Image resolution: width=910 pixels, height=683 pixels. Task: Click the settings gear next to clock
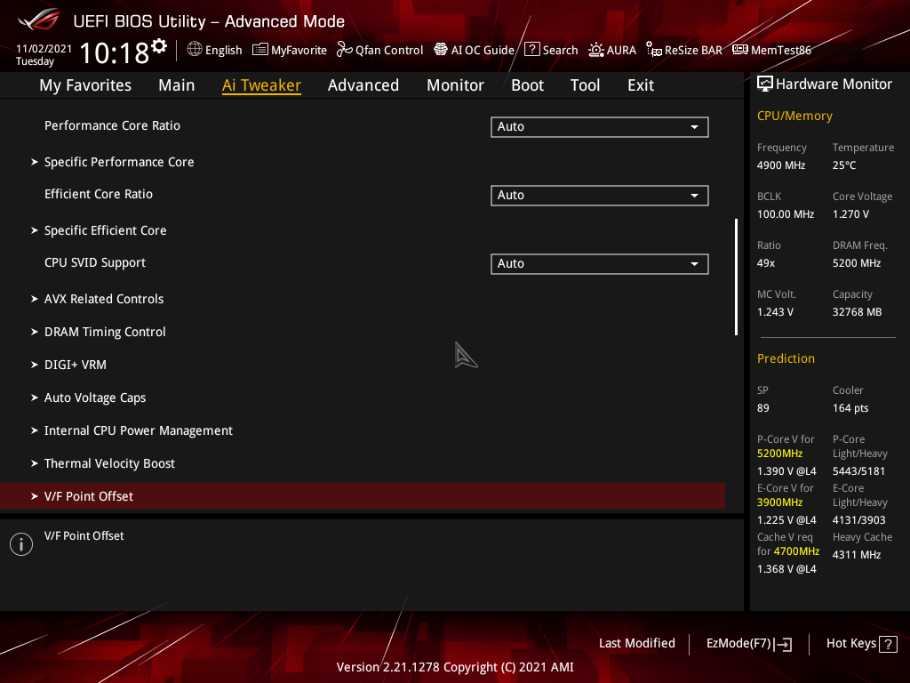(159, 45)
